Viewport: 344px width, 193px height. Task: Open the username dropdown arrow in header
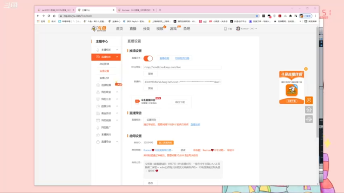click(x=256, y=29)
